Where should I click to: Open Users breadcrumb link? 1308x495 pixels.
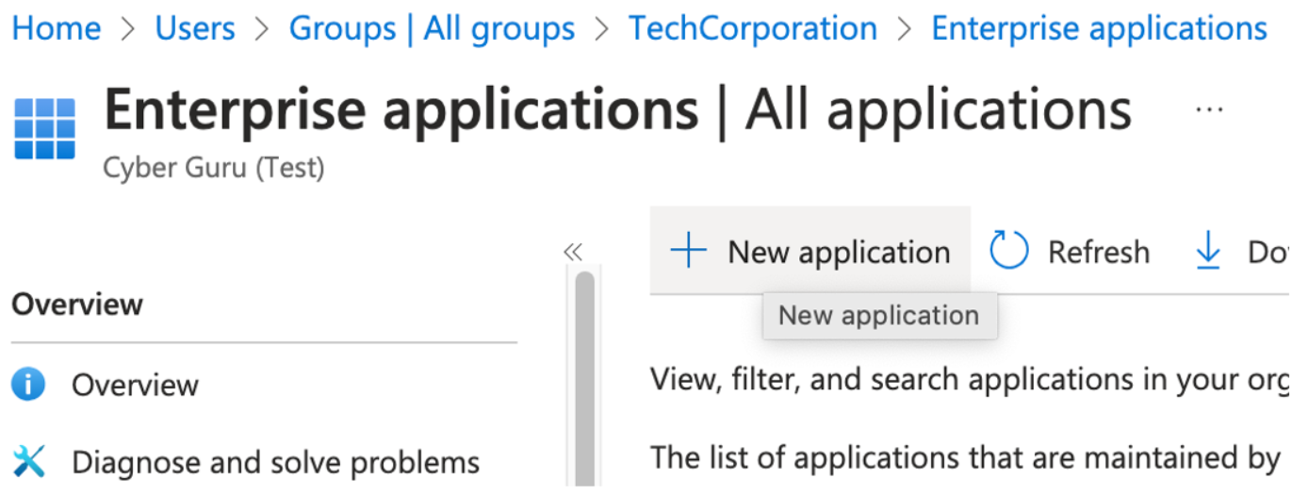coord(195,28)
